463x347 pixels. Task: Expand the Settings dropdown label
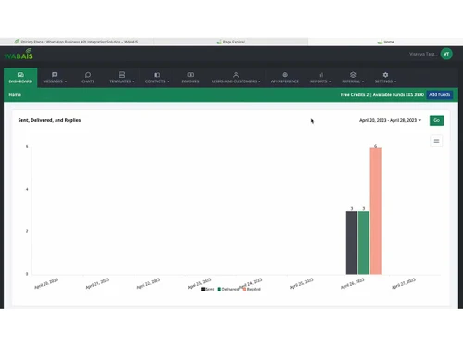click(x=385, y=81)
